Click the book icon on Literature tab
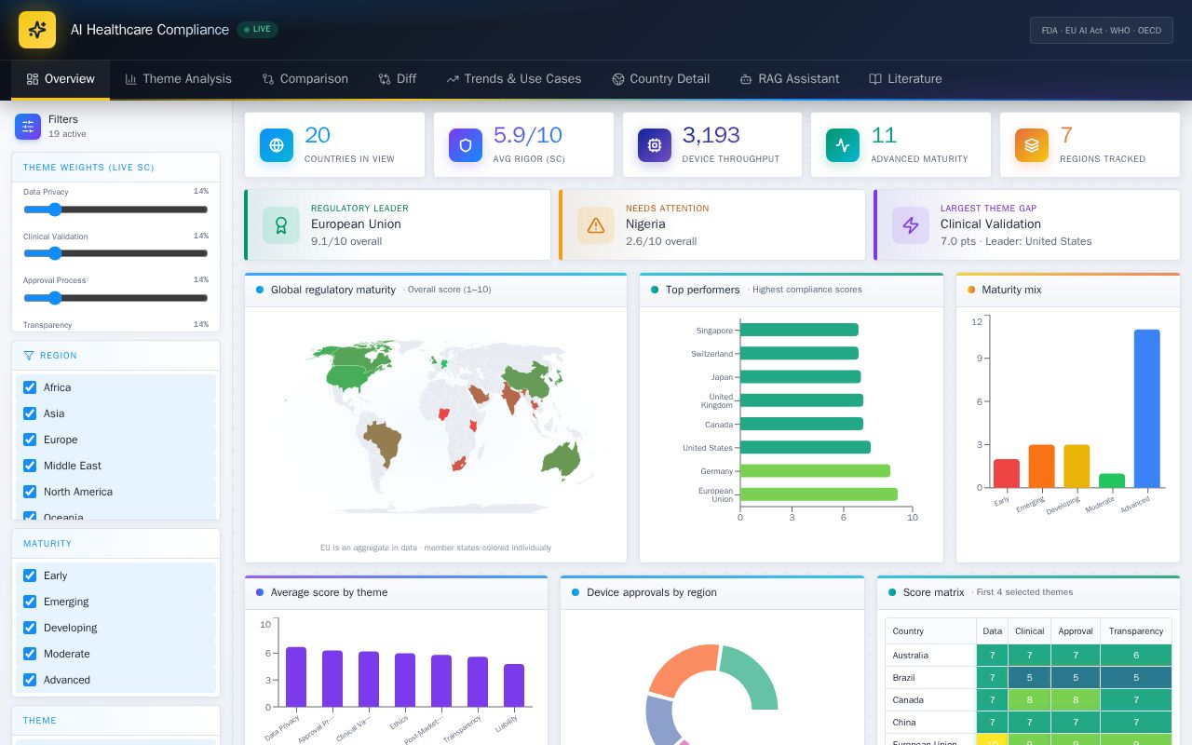1192x745 pixels. pyautogui.click(x=875, y=79)
